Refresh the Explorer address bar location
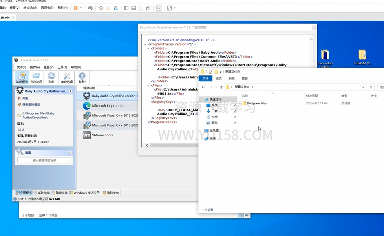The height and width of the screenshot is (236, 384). tap(371, 87)
